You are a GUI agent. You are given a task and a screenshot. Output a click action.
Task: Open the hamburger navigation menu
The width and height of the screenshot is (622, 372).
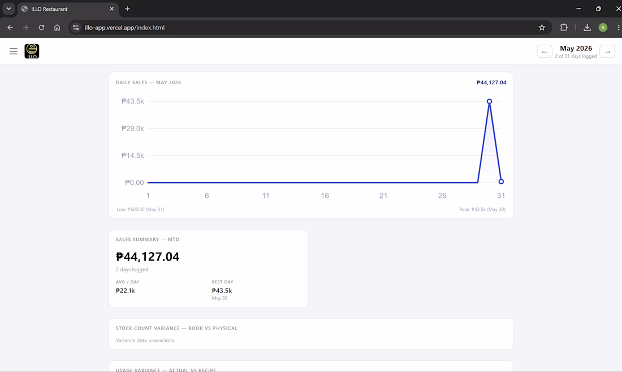pyautogui.click(x=14, y=51)
